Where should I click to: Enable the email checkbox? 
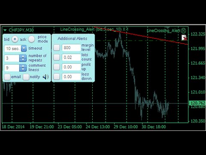click(x=7, y=77)
